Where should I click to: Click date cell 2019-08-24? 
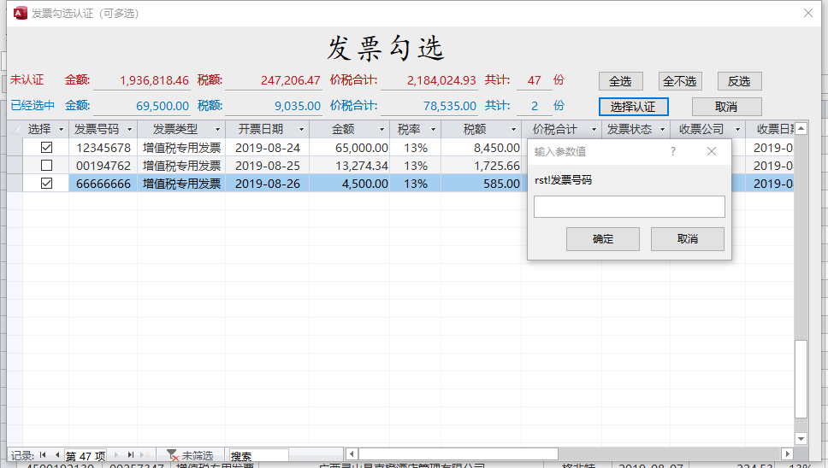coord(267,148)
